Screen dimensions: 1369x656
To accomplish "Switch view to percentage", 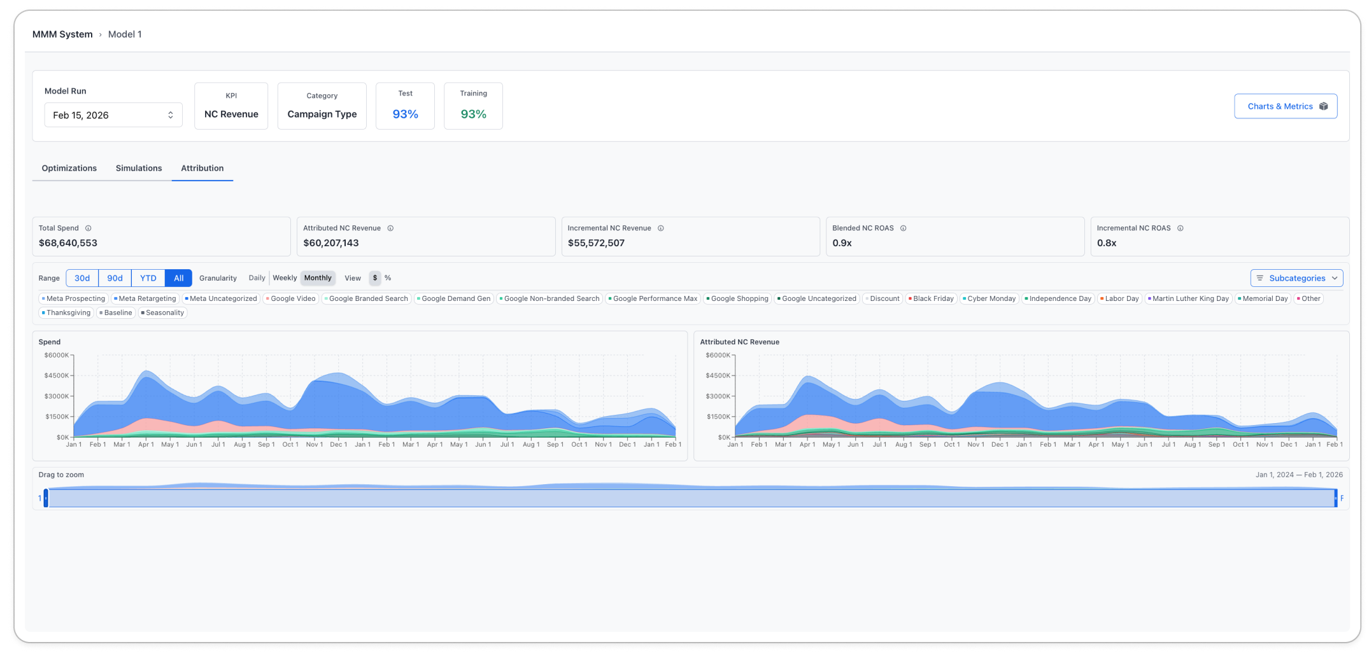I will 388,278.
